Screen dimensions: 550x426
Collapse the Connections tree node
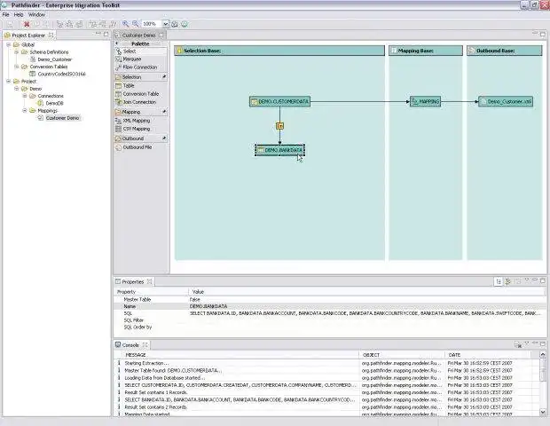pyautogui.click(x=25, y=96)
